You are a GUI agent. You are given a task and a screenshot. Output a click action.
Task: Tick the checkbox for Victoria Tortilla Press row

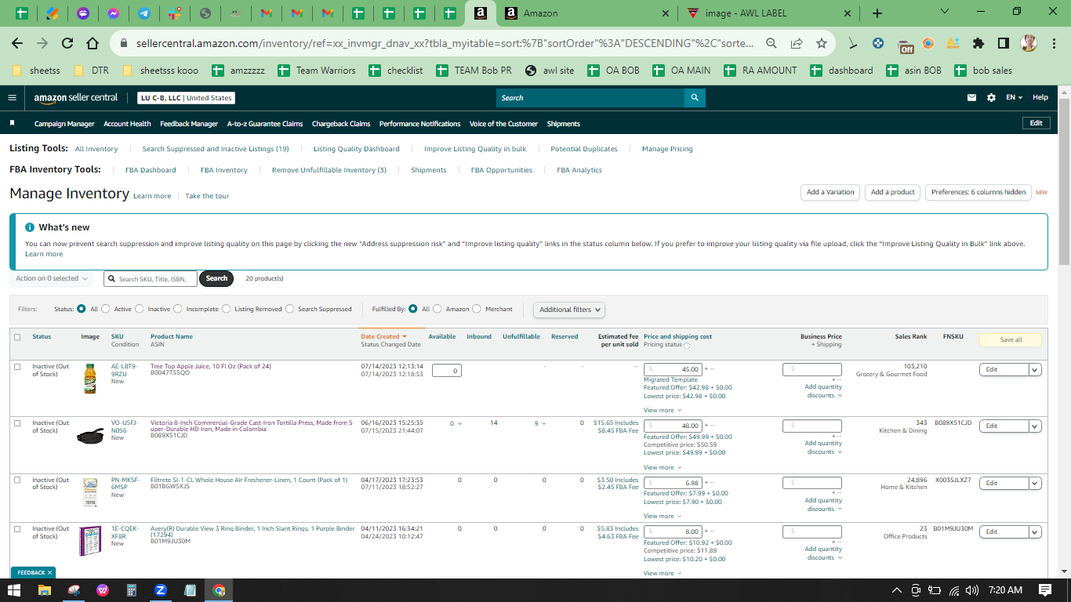[17, 423]
